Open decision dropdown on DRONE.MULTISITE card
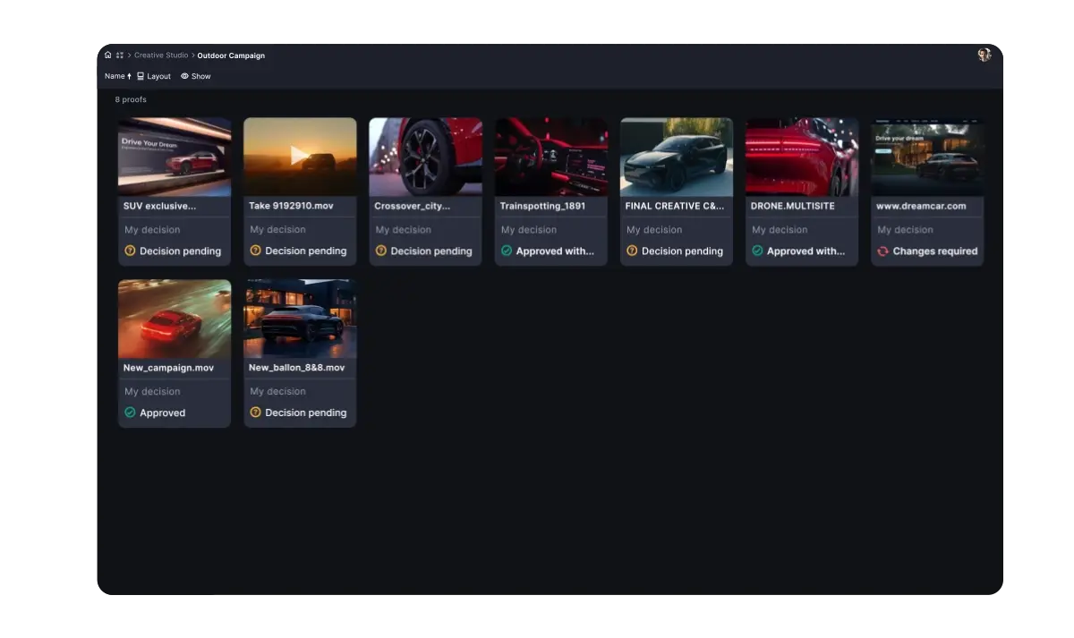This screenshot has width=1074, height=638. [x=801, y=251]
